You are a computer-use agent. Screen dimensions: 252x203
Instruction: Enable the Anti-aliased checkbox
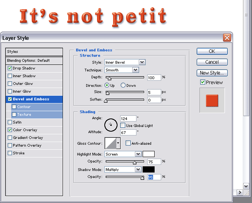click(x=128, y=143)
